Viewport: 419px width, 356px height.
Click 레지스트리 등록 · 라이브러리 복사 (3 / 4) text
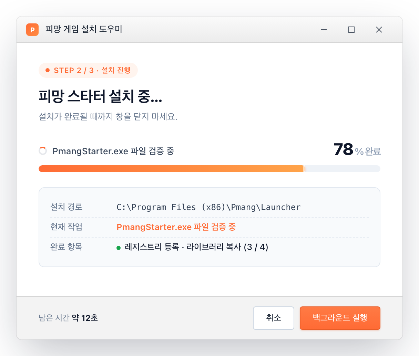(196, 247)
